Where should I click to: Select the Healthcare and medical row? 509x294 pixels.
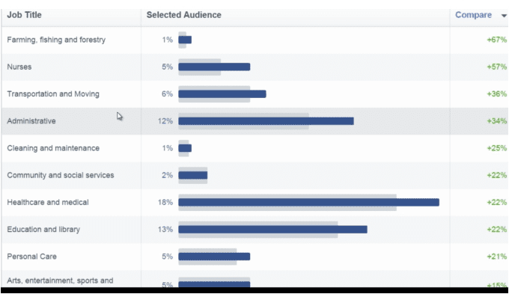click(x=254, y=203)
